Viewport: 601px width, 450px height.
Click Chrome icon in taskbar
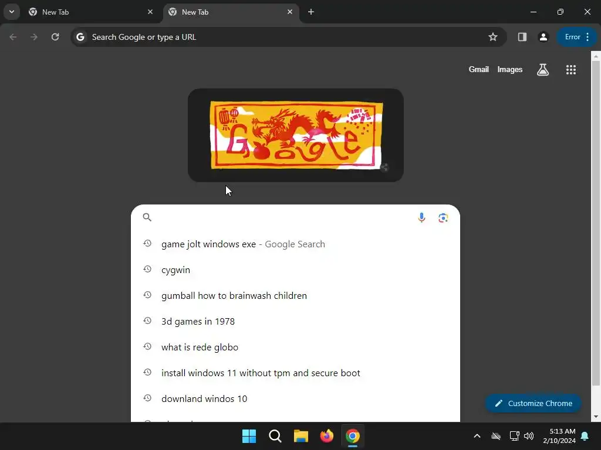353,436
